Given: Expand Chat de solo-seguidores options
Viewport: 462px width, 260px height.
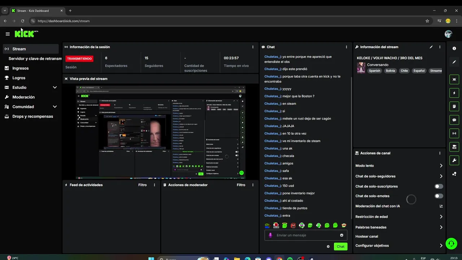Looking at the screenshot, I should 441,176.
